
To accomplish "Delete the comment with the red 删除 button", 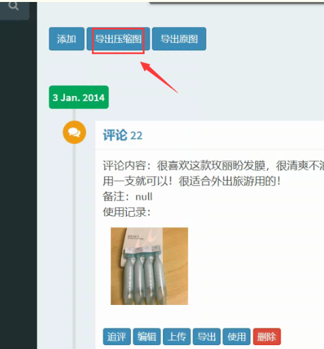I will 267,337.
